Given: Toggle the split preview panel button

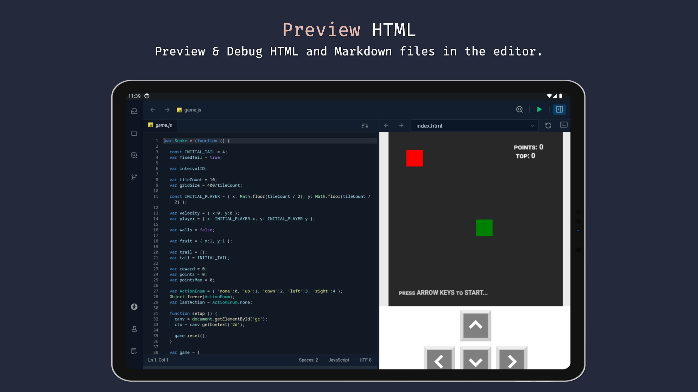Looking at the screenshot, I should [x=559, y=109].
